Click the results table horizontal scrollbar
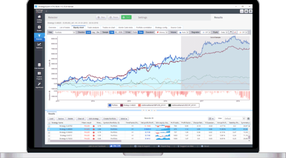The image size is (286, 158). pyautogui.click(x=85, y=141)
